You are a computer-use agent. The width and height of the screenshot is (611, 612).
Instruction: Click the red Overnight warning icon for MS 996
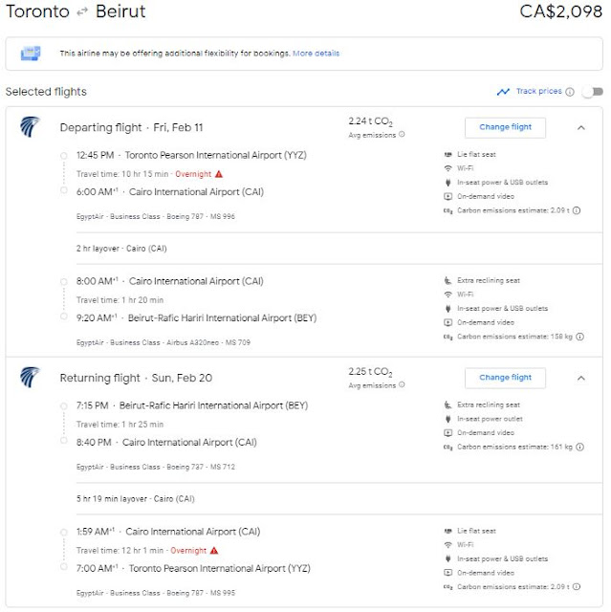219,174
